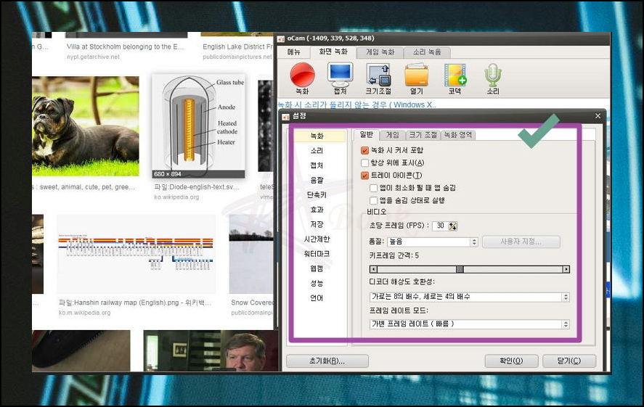
Task: Open 디코더 해상도 호환성 dropdown
Action: (470, 297)
